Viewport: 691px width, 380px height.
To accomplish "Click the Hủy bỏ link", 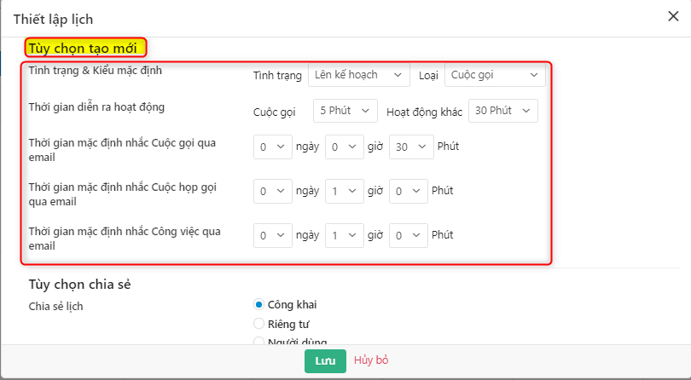I will (371, 360).
